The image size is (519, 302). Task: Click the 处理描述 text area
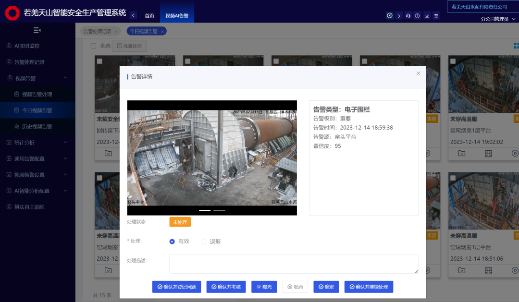tap(293, 264)
